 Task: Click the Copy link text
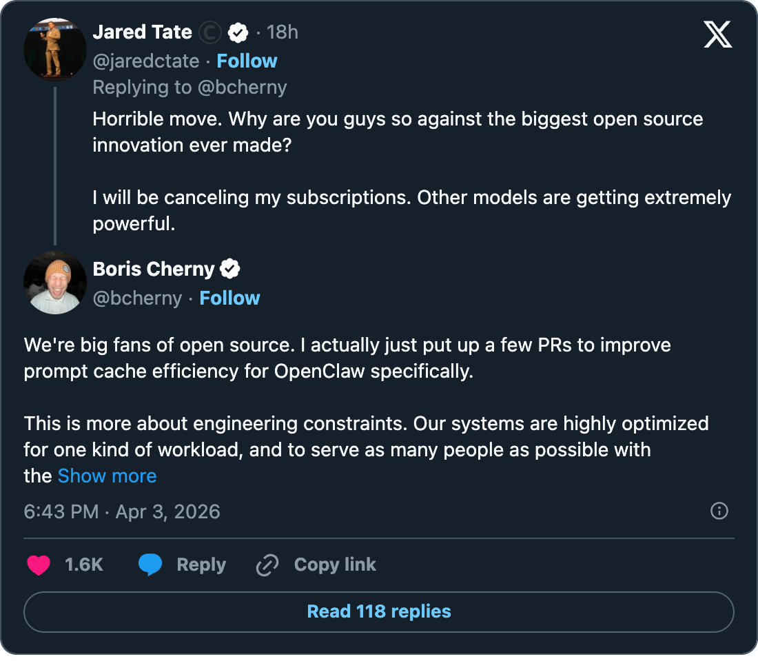[335, 565]
